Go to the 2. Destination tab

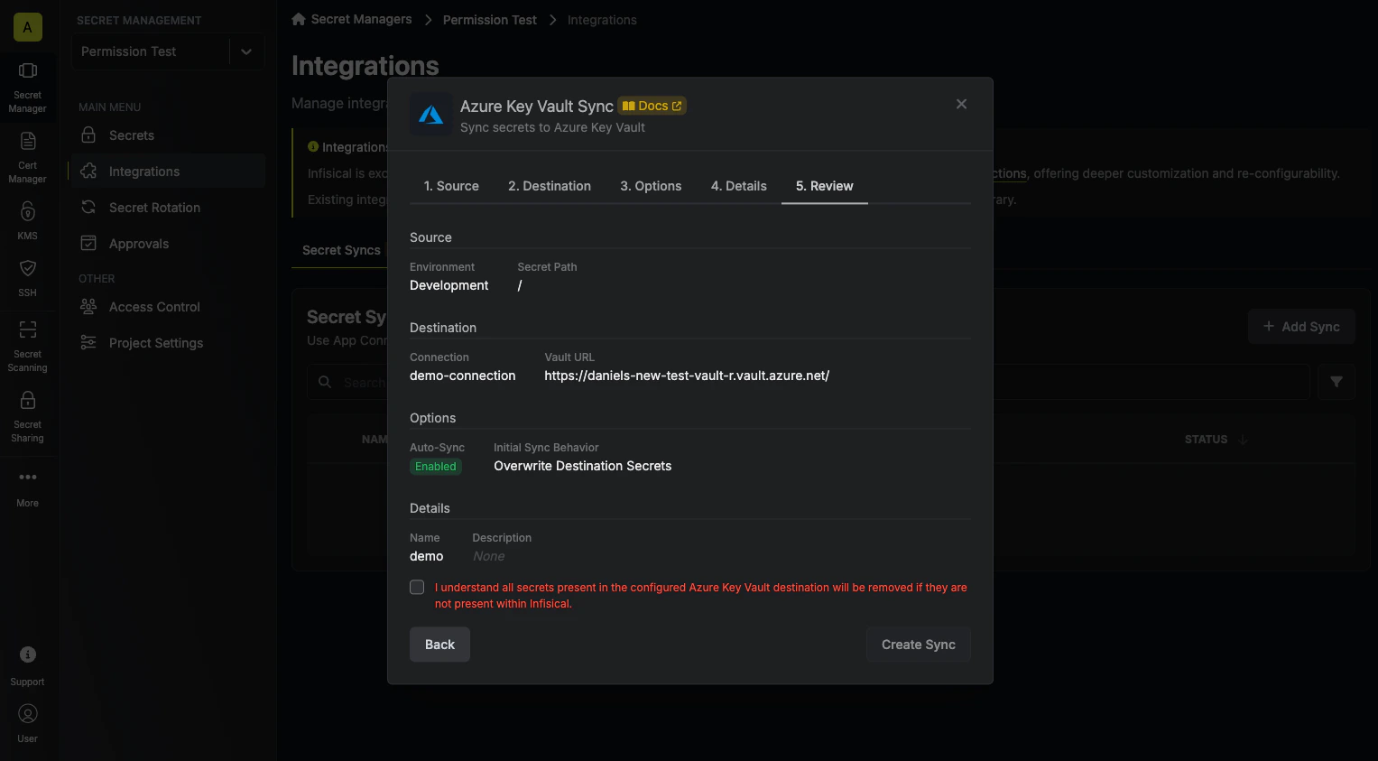pyautogui.click(x=550, y=186)
